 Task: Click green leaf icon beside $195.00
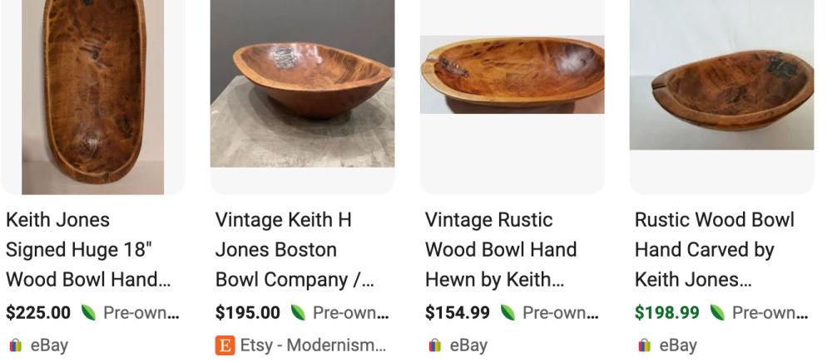pyautogui.click(x=297, y=313)
